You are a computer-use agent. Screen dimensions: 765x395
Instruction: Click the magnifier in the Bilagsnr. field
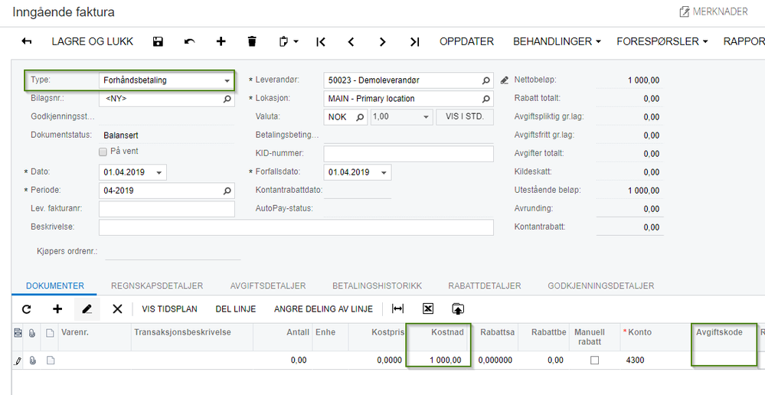[x=227, y=99]
